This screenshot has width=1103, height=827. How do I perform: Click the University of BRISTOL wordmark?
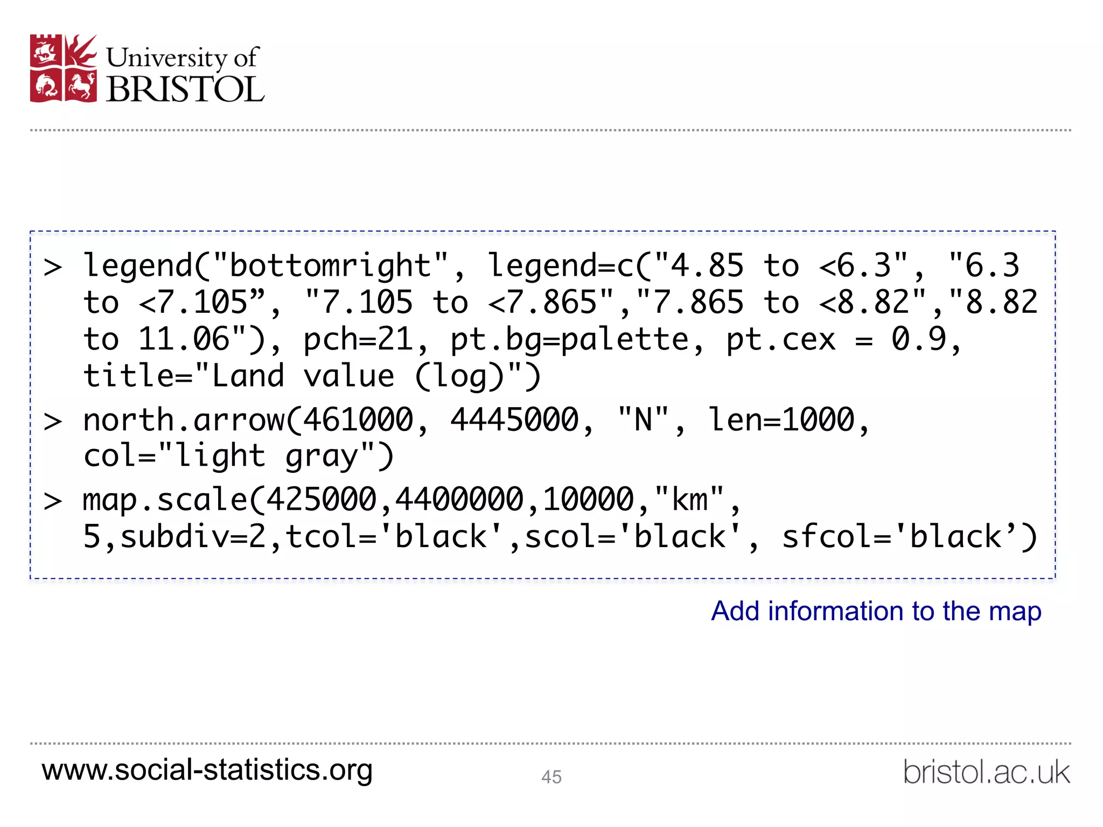coord(185,74)
